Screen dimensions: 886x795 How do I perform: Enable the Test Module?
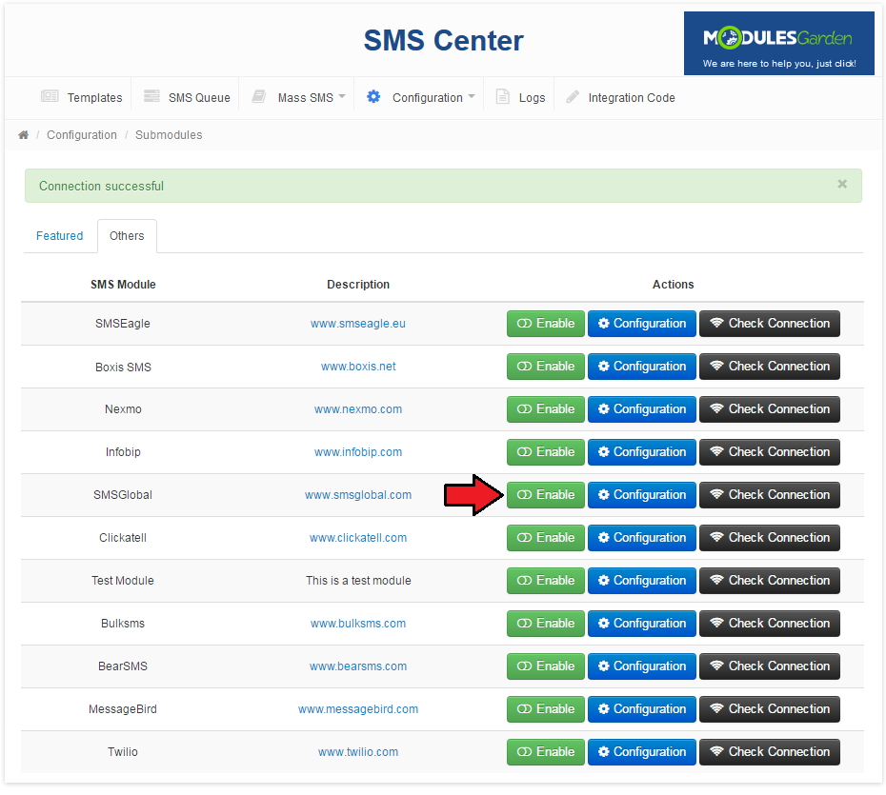pos(545,581)
